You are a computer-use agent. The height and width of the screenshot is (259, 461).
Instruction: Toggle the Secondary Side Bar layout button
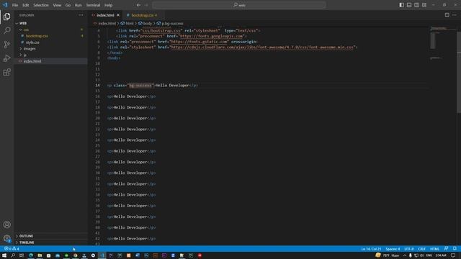pos(416,5)
